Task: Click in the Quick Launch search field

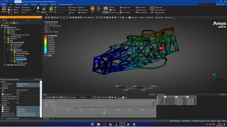Action: click(x=207, y=5)
